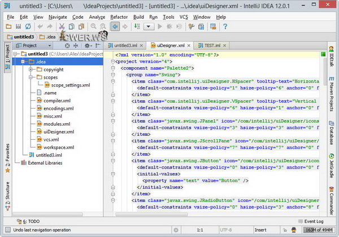339x237 pixels.
Task: Click the Undo arrow icon
Action: tap(40, 27)
